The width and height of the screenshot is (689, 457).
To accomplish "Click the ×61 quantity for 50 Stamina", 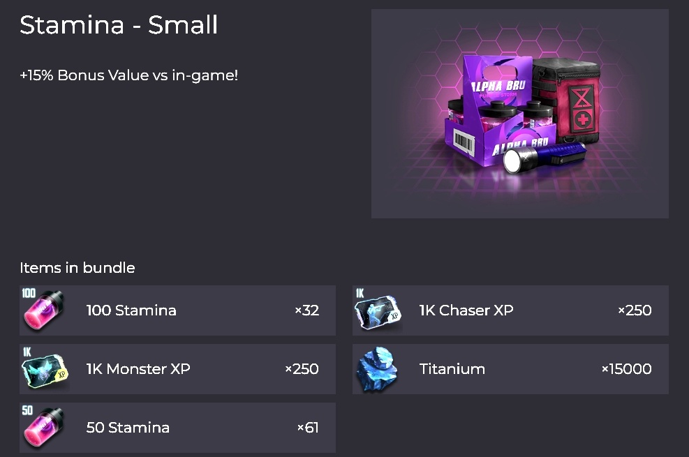I will click(x=308, y=428).
